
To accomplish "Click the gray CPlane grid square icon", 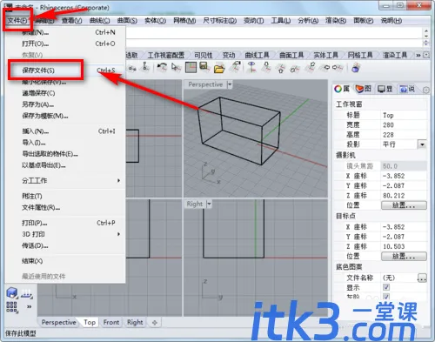I will [x=191, y=68].
